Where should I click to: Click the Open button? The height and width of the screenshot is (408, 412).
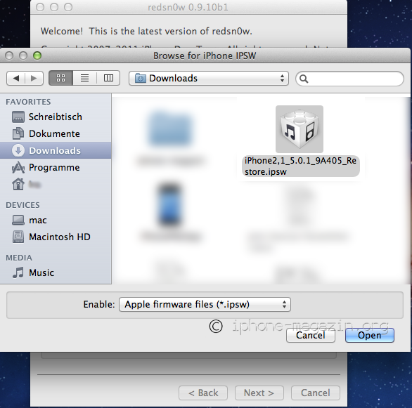click(369, 335)
